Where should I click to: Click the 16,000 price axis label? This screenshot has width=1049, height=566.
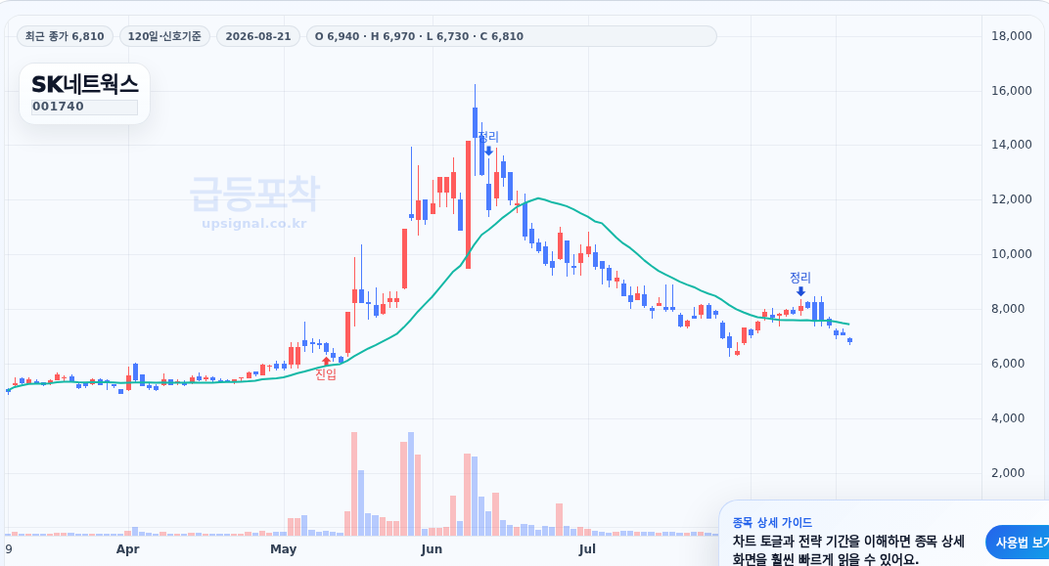pyautogui.click(x=1012, y=91)
